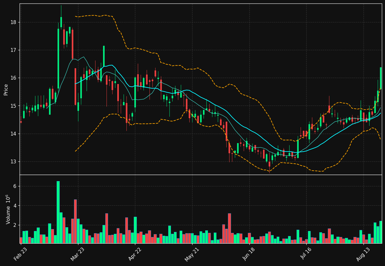Screen dimensions: 385x266
Task: Click the Feb 23 date label
Action: (21, 254)
